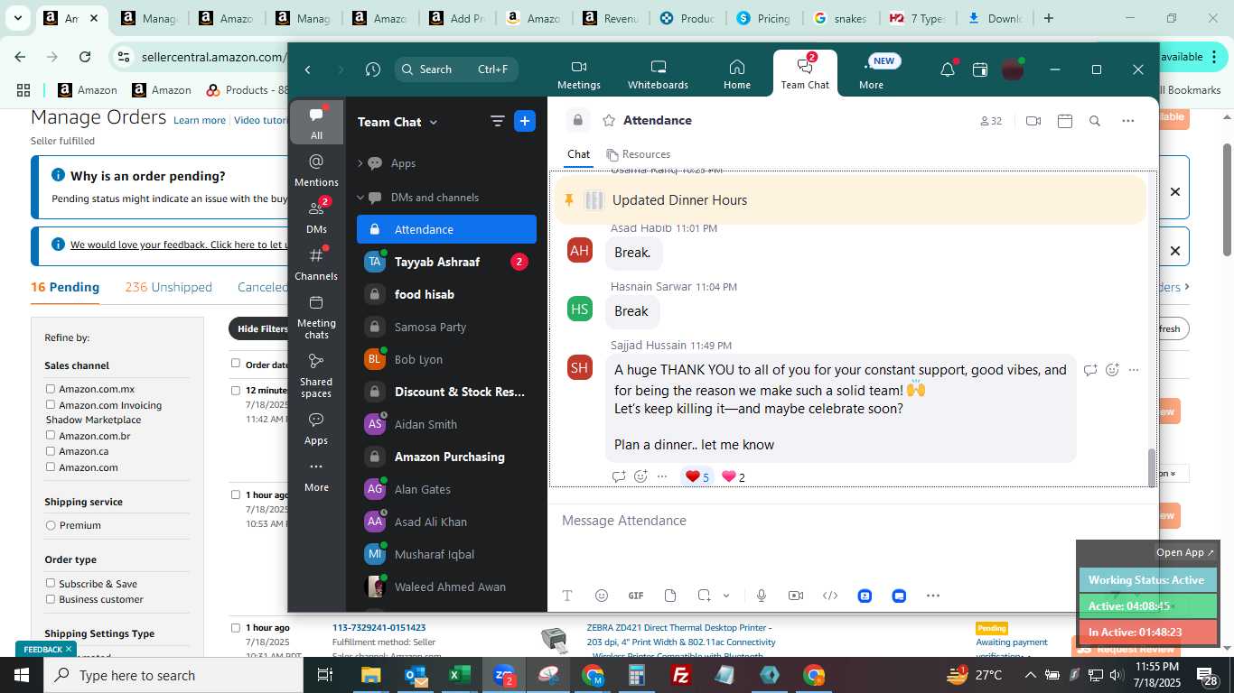Open the Whiteboards tab
1234x693 pixels.
click(x=658, y=75)
